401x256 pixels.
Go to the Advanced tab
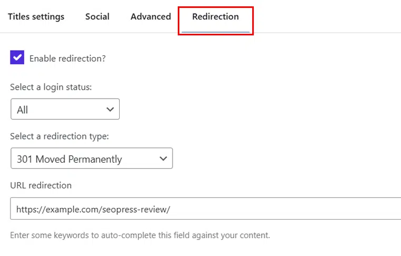point(150,16)
